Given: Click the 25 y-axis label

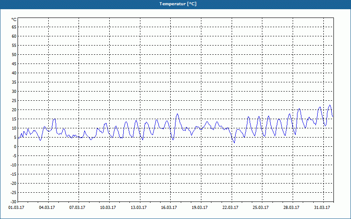Looking at the screenshot, I should (14, 101).
